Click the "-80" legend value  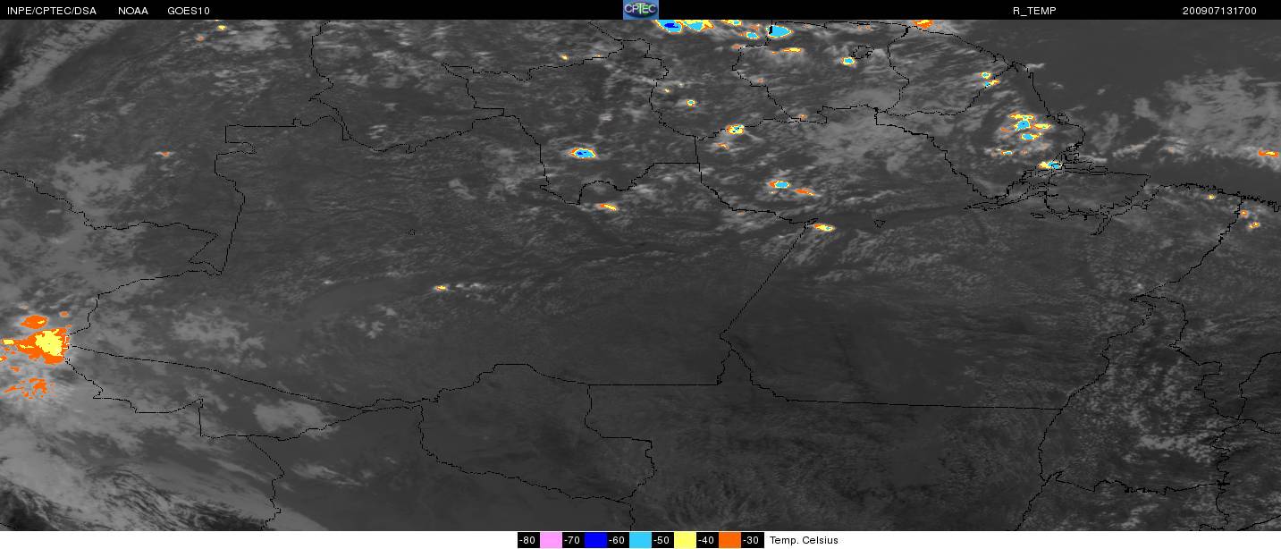pos(528,540)
